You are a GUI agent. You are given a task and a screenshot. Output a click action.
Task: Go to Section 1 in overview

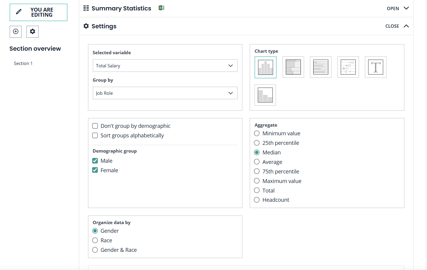point(23,63)
